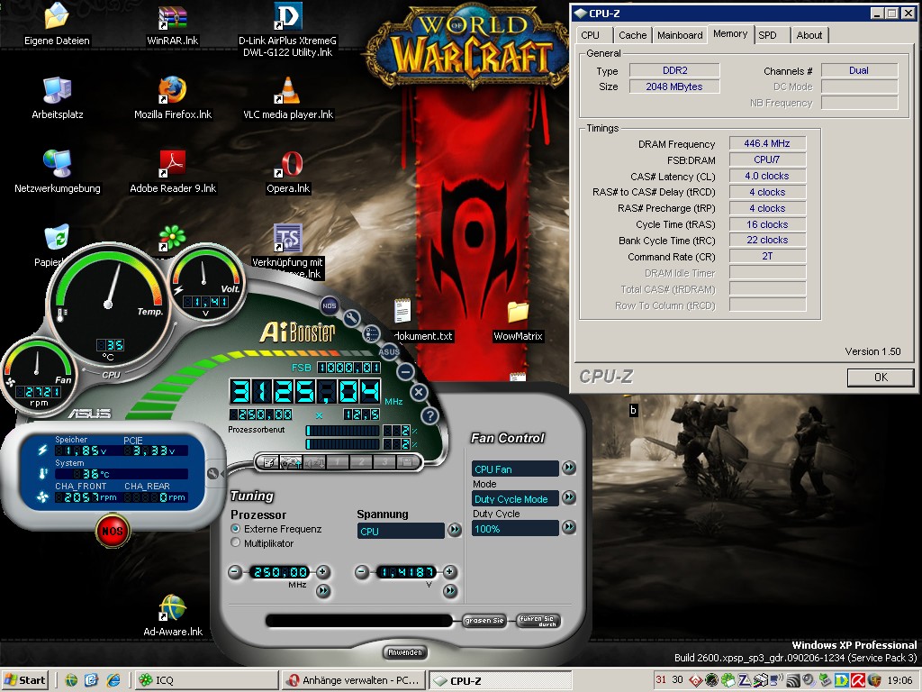Click the red NOS button on monitor panel

coord(113,531)
